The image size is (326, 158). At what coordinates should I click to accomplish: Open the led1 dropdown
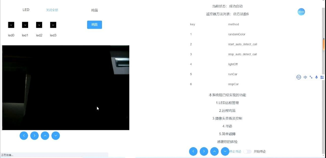point(25,25)
